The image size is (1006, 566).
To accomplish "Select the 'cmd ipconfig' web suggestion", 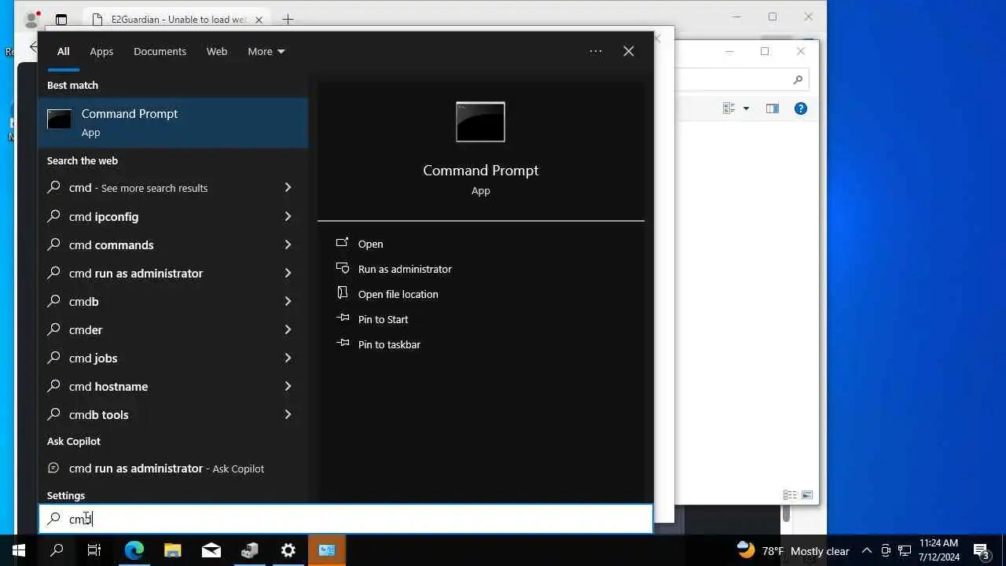I will pos(173,216).
